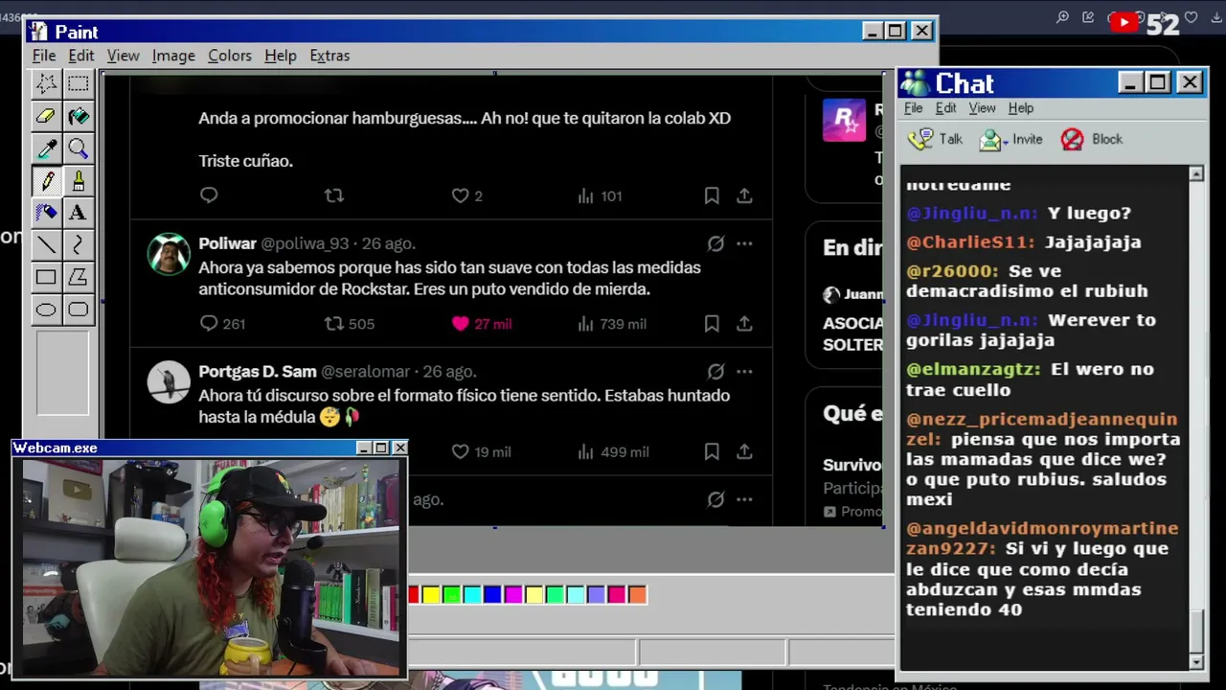
Task: Pick the orange color swatch in palette
Action: pos(638,595)
